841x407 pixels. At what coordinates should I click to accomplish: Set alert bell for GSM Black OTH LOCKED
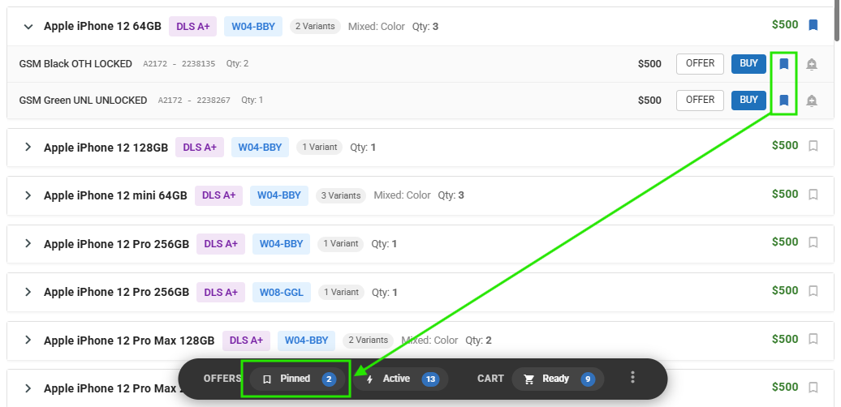812,64
